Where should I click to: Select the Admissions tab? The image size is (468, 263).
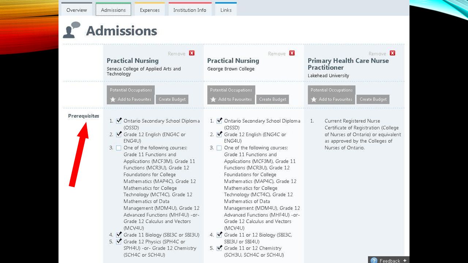113,10
